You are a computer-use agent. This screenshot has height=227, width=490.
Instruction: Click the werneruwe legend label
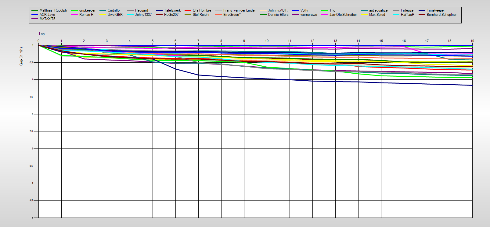point(308,15)
